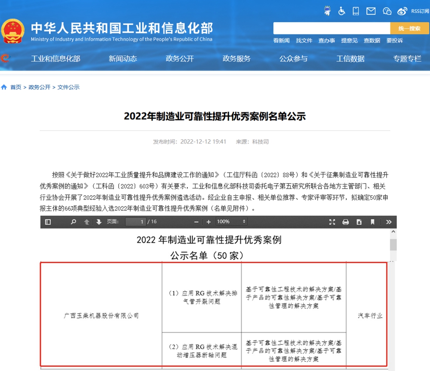This screenshot has height=371, width=430.
Task: Open the 要投诉 quick link
Action: 395,40
